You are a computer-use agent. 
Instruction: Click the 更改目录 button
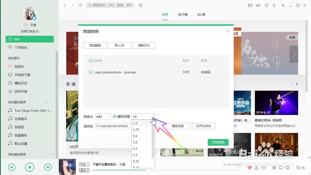click(x=178, y=126)
